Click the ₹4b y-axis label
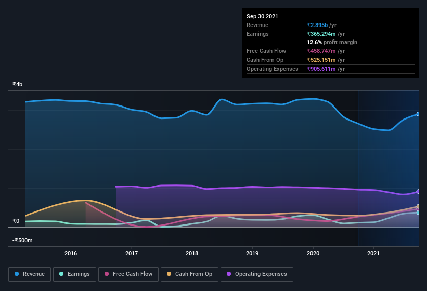Screen dimensions: 427x291 (18, 84)
